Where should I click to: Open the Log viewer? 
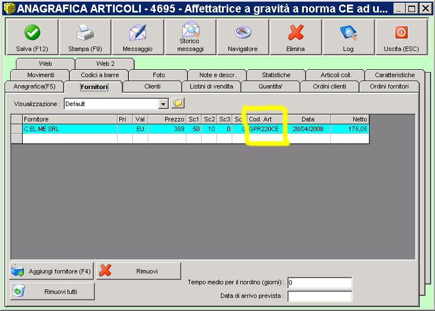click(x=348, y=37)
